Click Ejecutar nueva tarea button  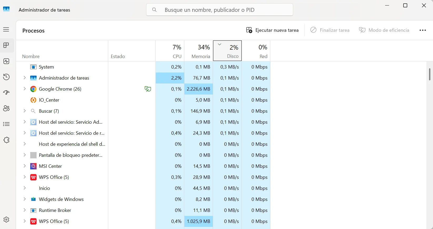click(x=272, y=30)
